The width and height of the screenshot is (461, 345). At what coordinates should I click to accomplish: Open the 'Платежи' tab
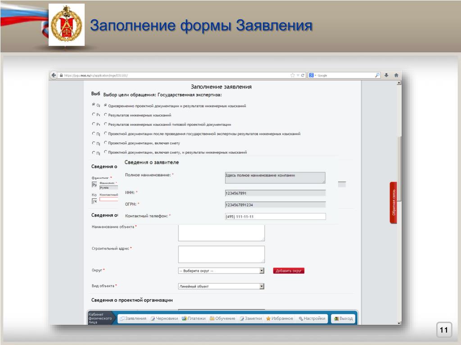[194, 318]
